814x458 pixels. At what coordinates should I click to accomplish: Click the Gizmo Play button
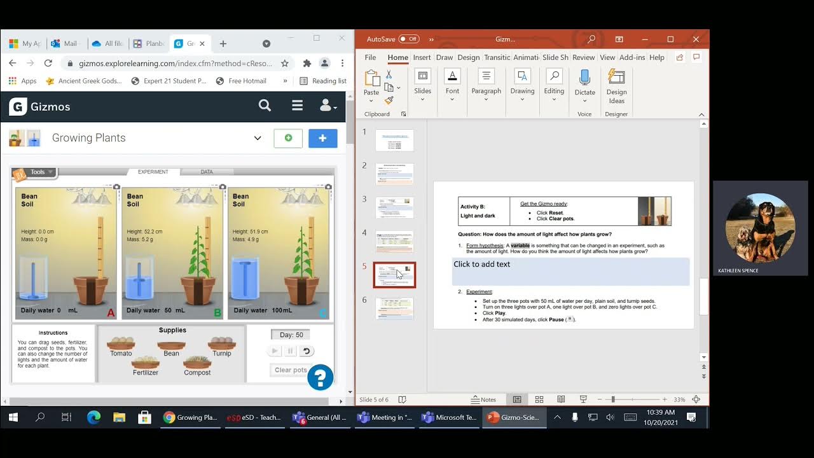pyautogui.click(x=275, y=350)
